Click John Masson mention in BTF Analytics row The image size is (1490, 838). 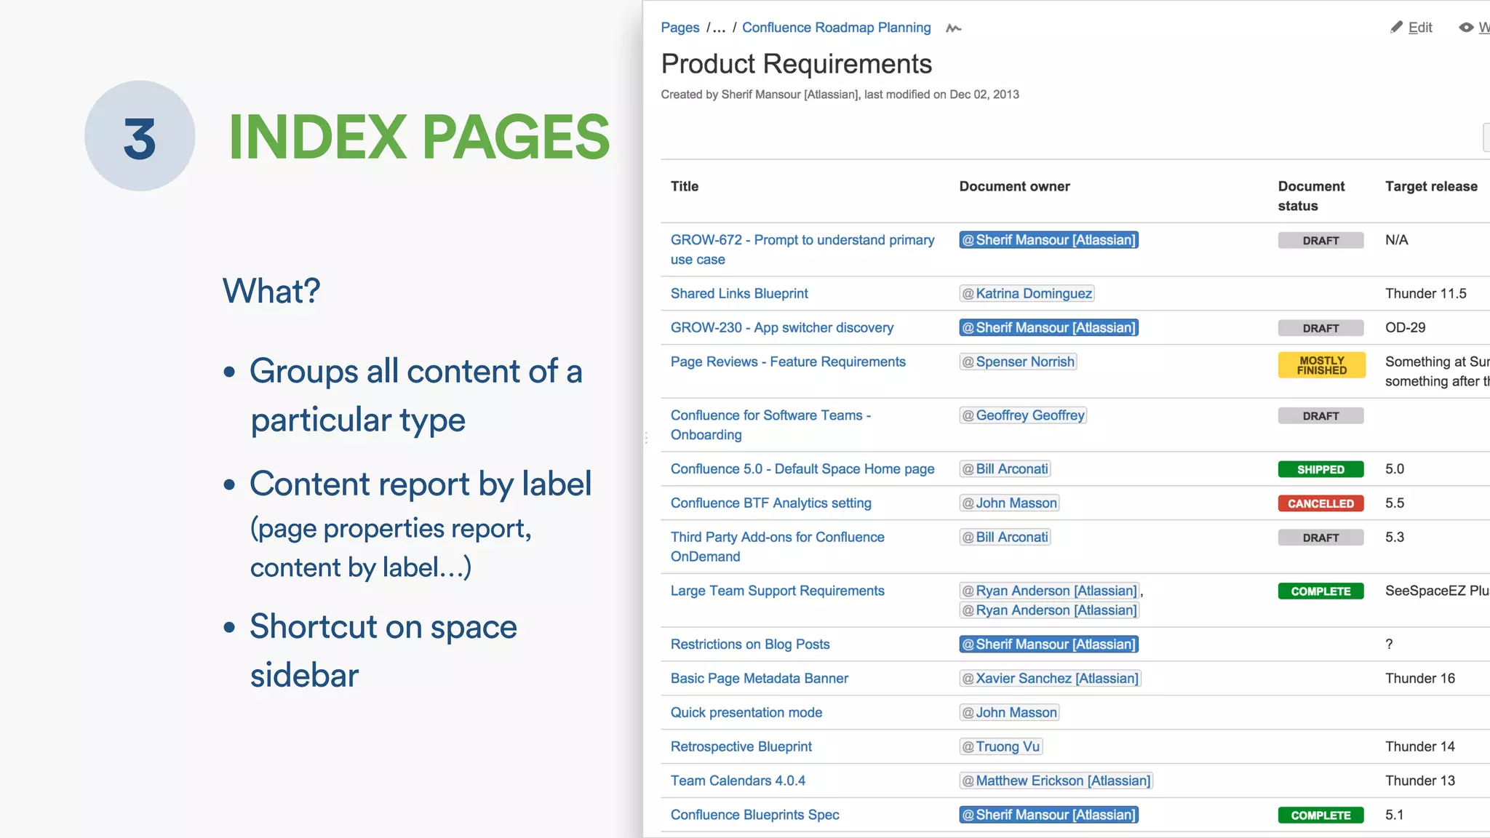click(x=1009, y=503)
